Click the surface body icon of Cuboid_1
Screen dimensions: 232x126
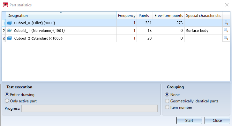pos(10,31)
